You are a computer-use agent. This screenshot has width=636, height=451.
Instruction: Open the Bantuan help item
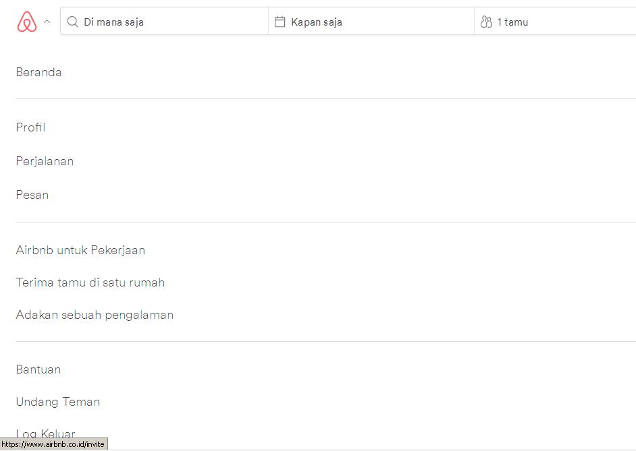[x=38, y=369]
